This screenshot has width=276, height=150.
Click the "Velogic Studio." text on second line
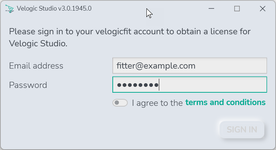point(38,43)
